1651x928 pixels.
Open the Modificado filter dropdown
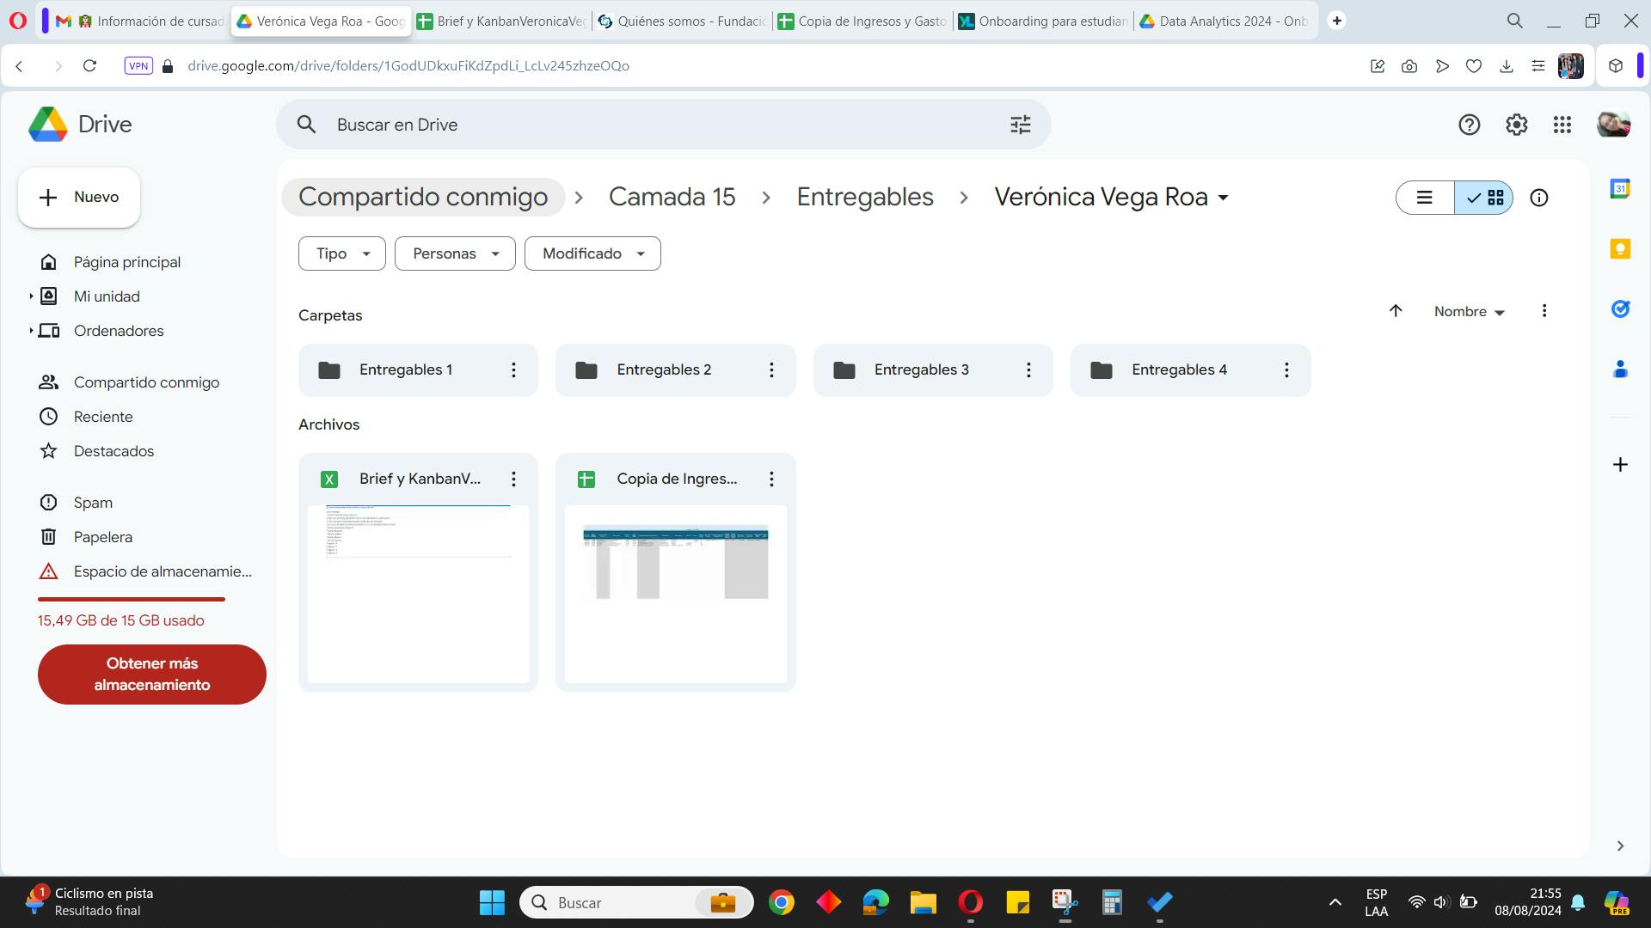[592, 253]
